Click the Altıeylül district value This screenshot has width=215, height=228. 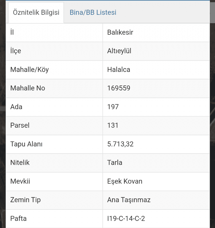[119, 51]
